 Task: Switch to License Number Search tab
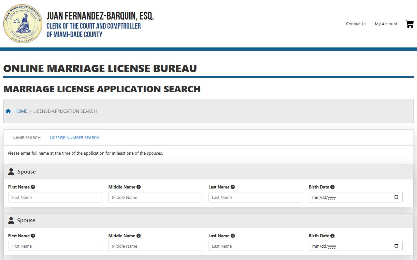(75, 137)
